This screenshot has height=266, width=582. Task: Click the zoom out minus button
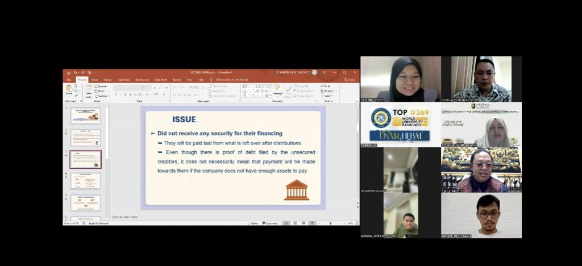pyautogui.click(x=319, y=223)
